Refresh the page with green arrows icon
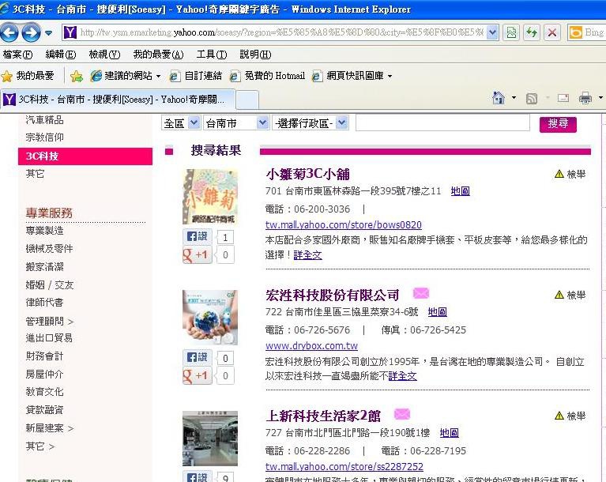 532,32
